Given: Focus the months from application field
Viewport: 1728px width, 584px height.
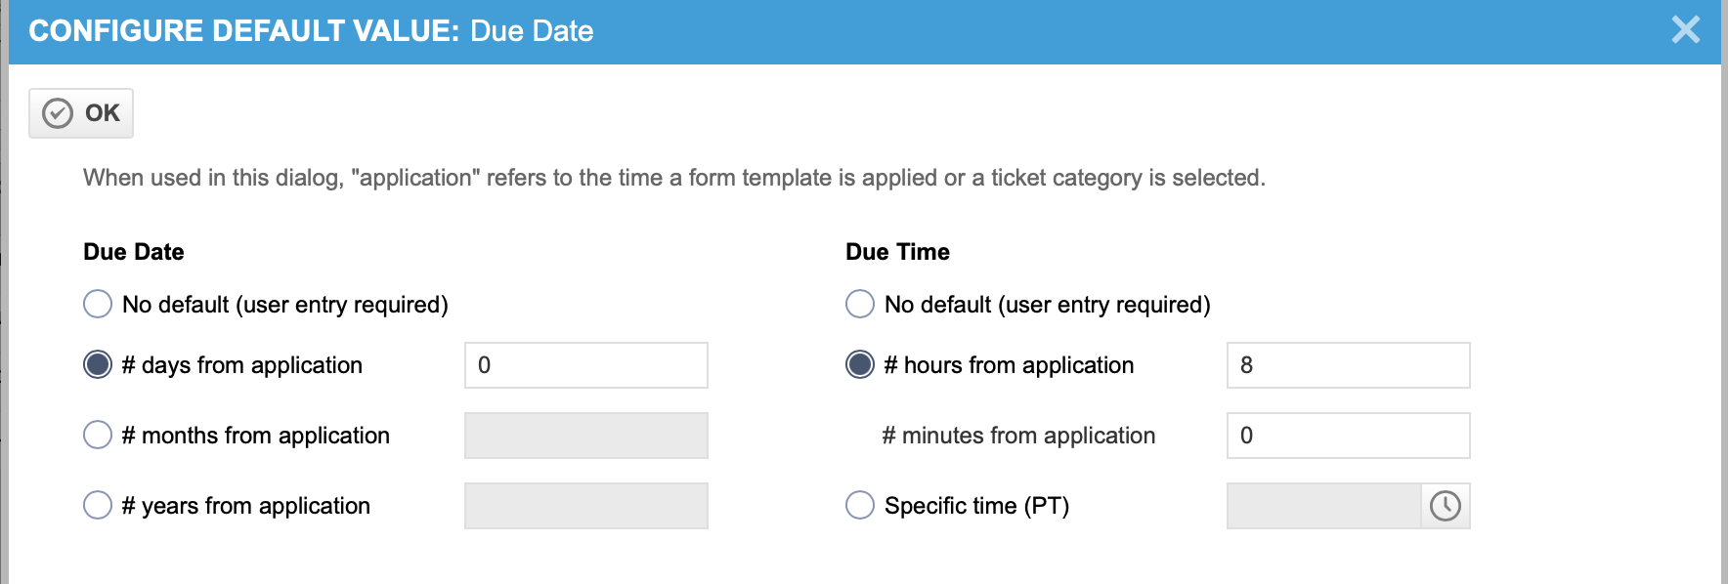Looking at the screenshot, I should [x=586, y=436].
